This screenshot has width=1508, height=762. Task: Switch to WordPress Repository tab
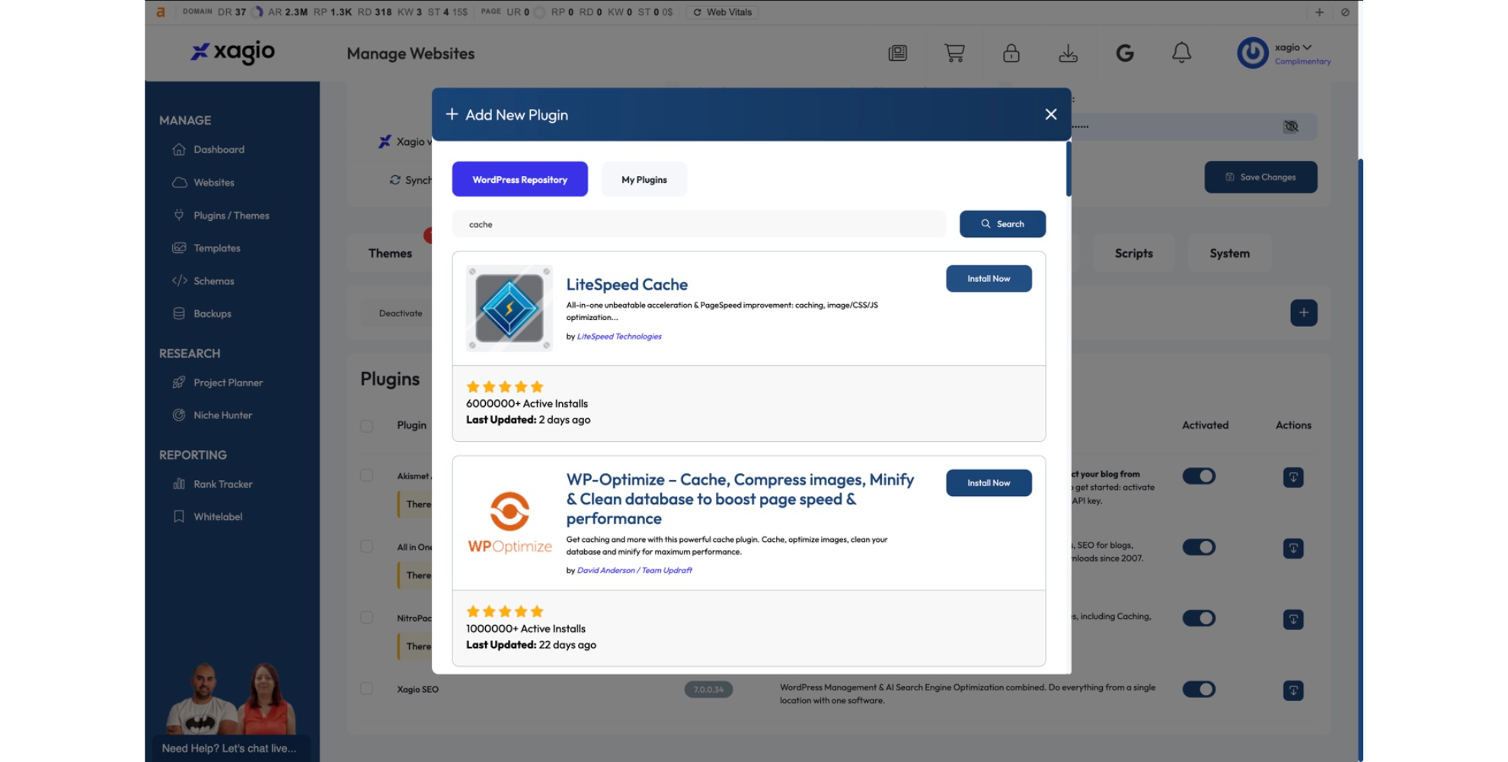(x=519, y=179)
